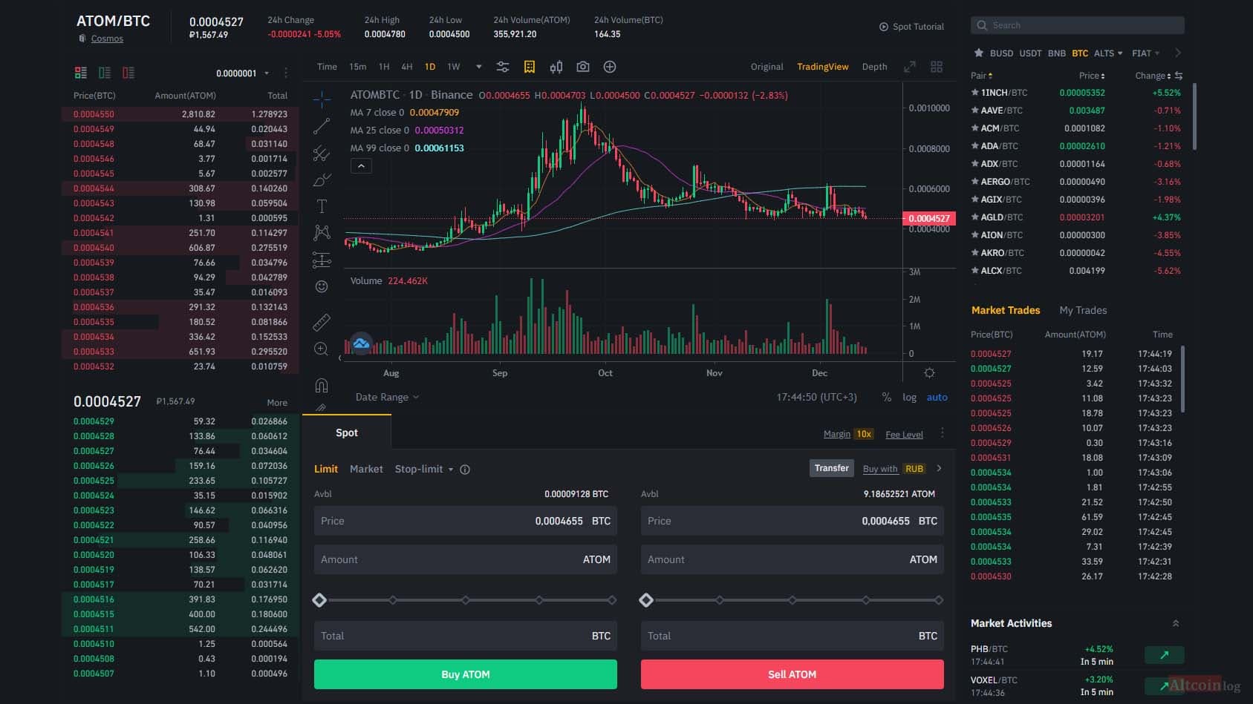Expand more time intervals dropdown
Screen dimensions: 1253x704
[x=479, y=67]
